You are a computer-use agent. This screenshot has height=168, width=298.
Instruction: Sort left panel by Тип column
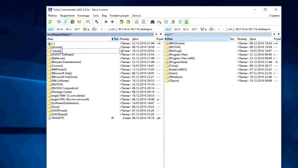(x=115, y=39)
